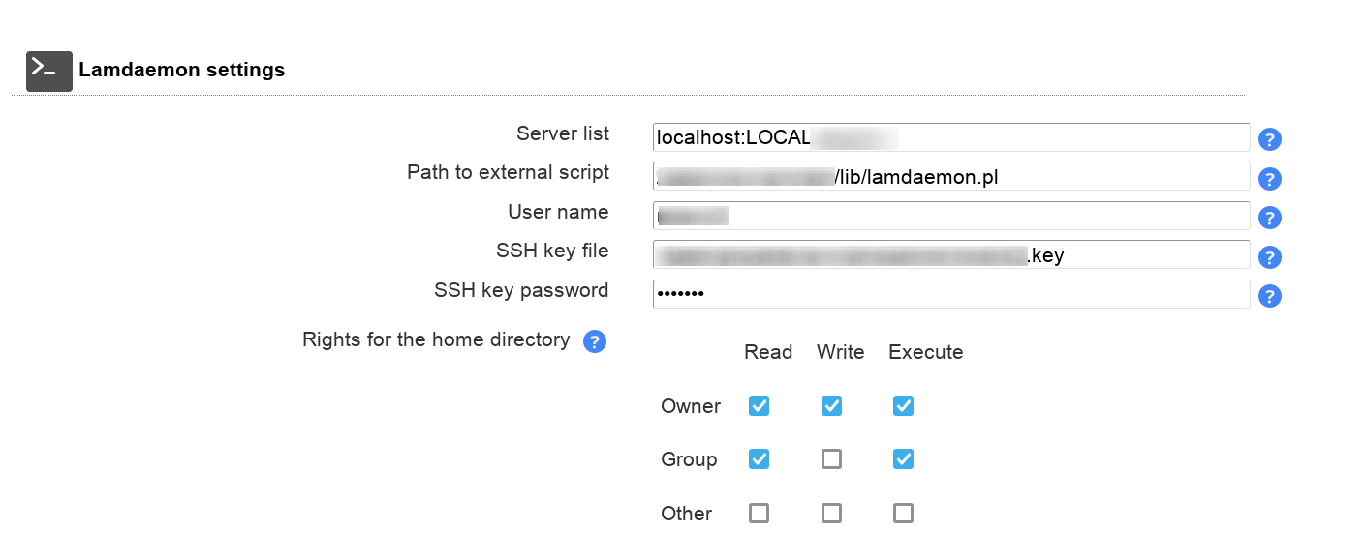Screen dimensions: 1365x560
Task: Uncheck Group Execute permission
Action: [x=903, y=459]
